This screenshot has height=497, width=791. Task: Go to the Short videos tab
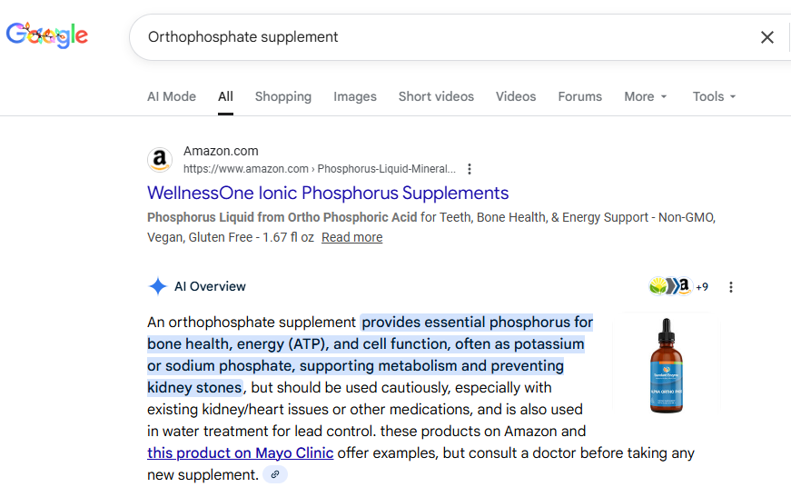(436, 96)
